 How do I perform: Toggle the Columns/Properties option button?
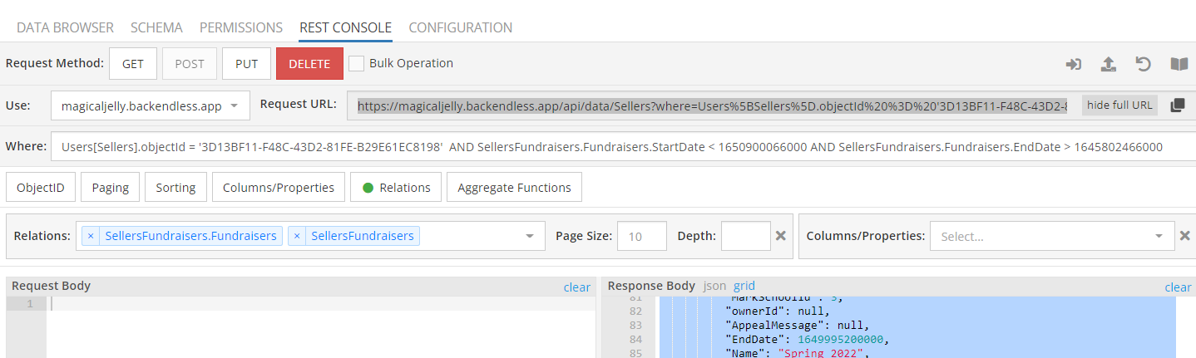point(279,188)
